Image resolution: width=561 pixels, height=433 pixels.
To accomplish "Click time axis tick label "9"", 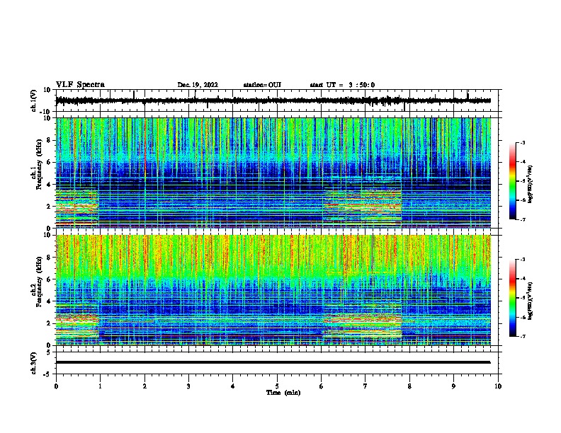I will [453, 386].
